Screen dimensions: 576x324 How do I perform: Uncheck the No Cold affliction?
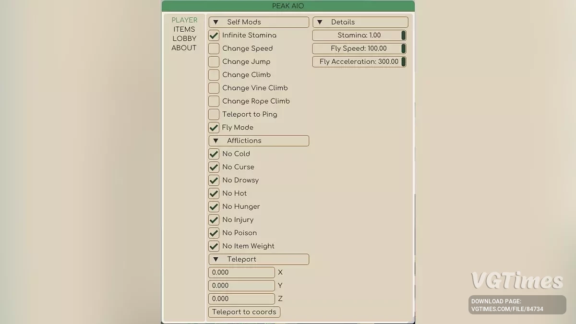tap(214, 154)
